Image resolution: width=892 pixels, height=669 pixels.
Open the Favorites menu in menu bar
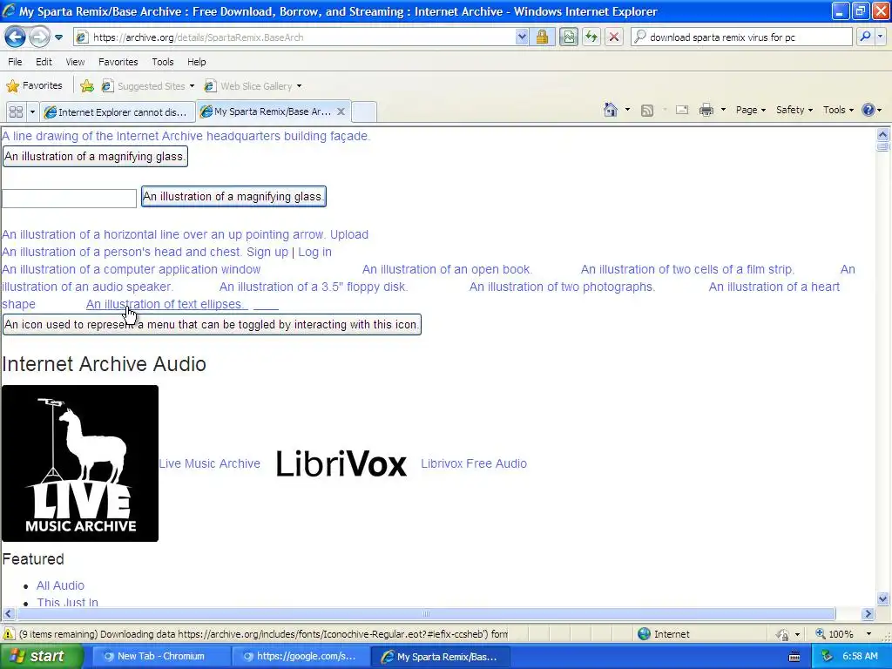118,62
